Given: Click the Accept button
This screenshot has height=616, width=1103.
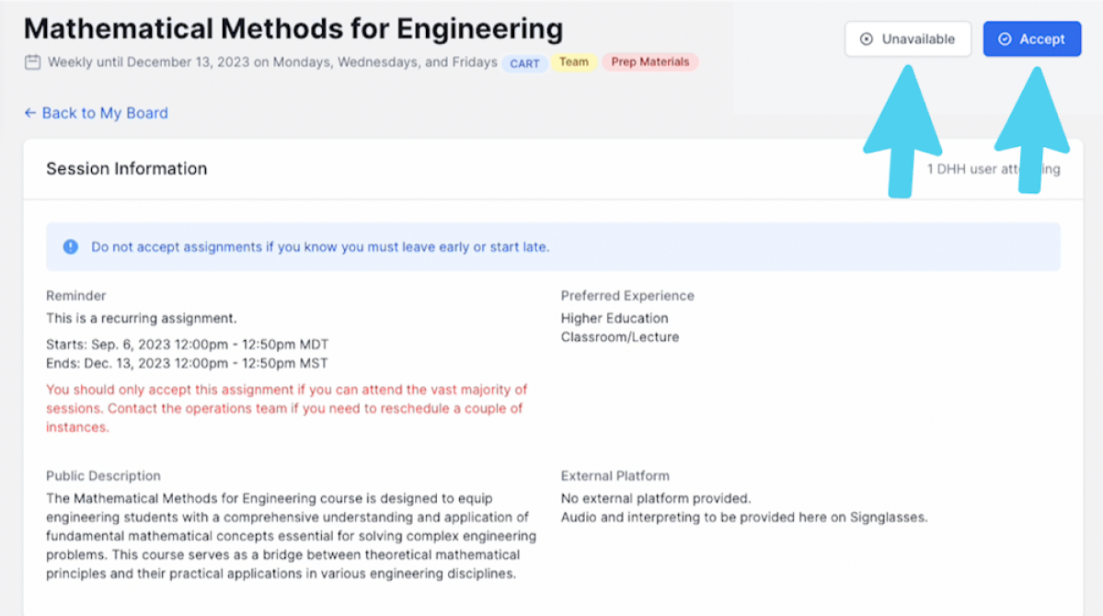Looking at the screenshot, I should (1032, 40).
